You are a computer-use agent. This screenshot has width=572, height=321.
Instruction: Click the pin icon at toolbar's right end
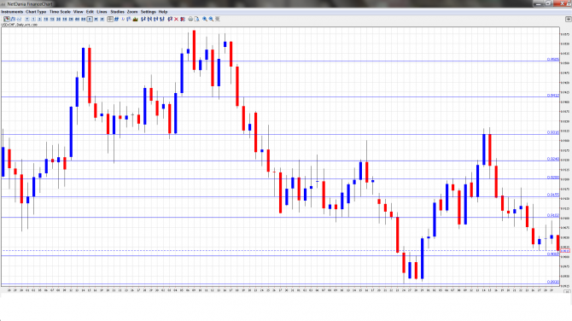[x=568, y=19]
